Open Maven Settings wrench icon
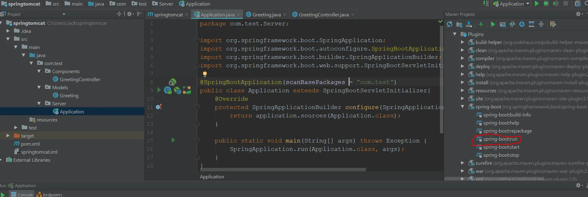The image size is (588, 197). click(x=553, y=24)
